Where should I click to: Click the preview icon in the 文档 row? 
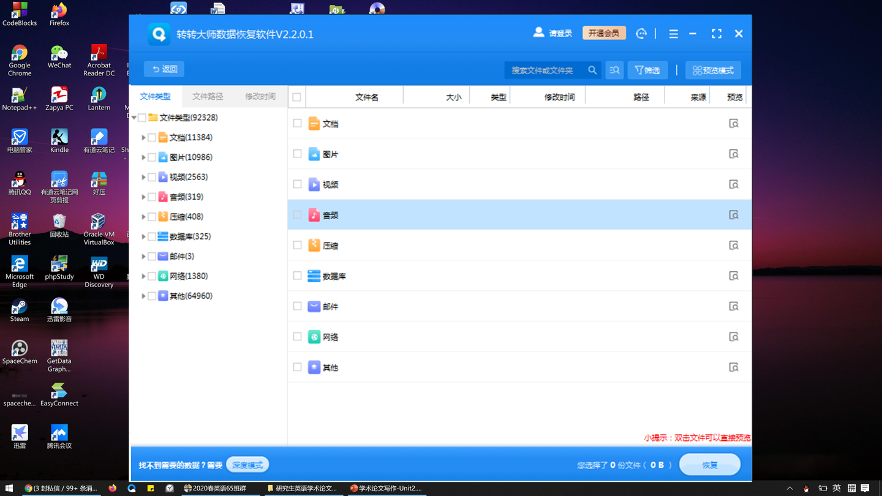click(x=733, y=124)
